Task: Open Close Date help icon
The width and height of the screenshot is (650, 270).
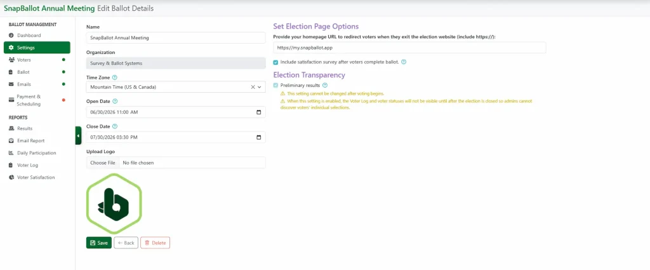Action: (x=115, y=126)
